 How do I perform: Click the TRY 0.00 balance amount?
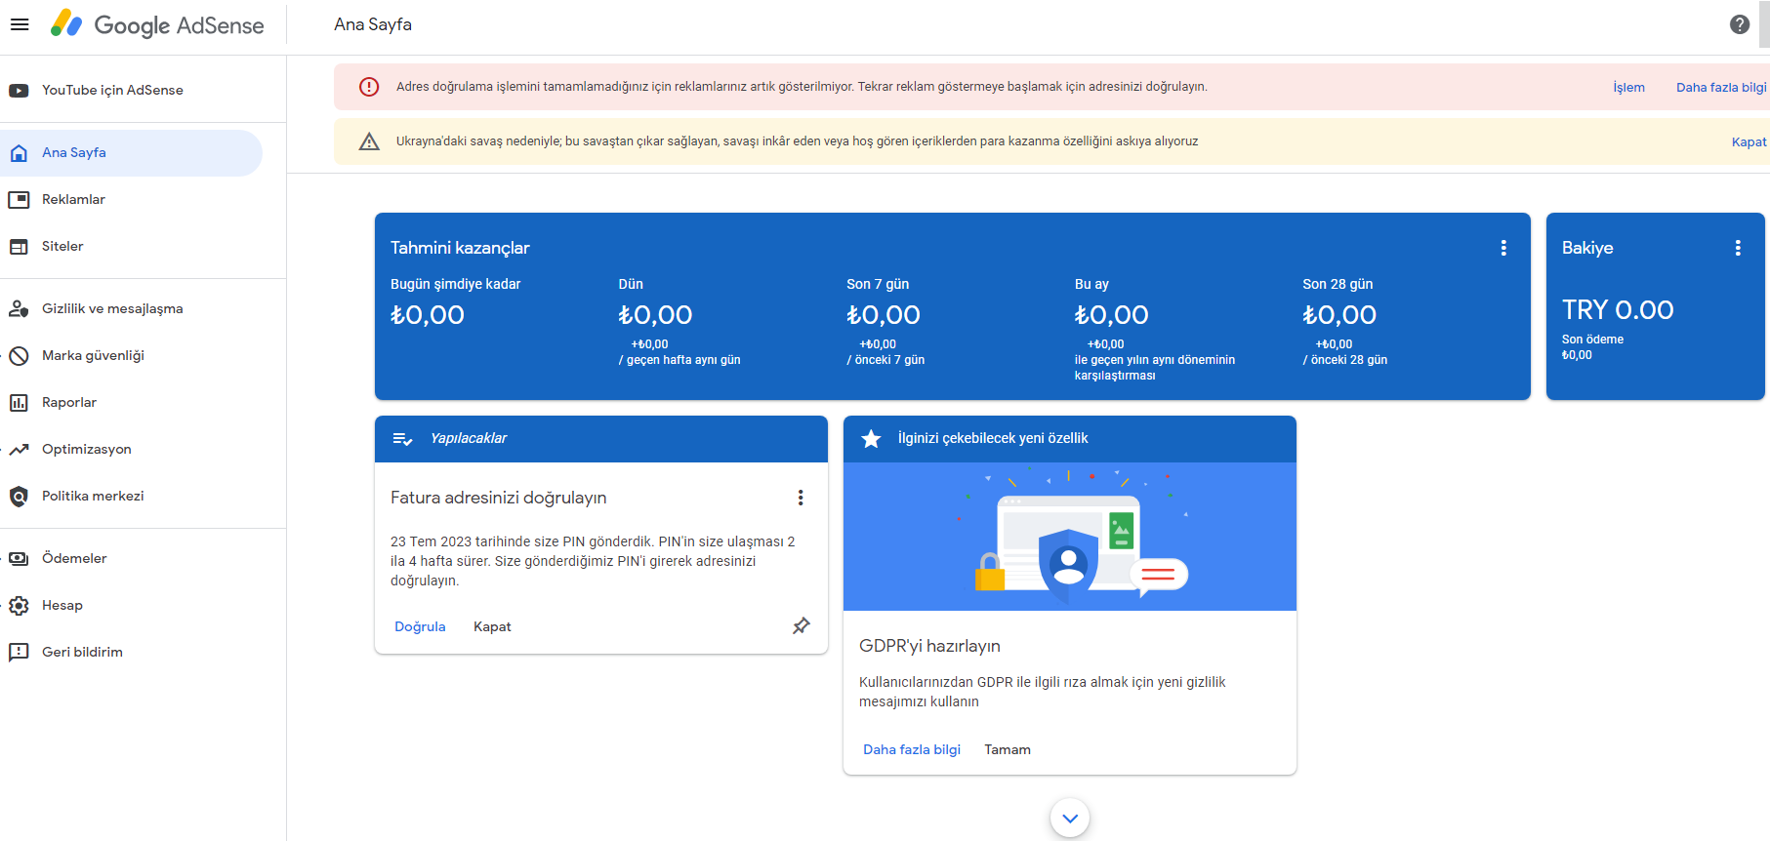1618,310
